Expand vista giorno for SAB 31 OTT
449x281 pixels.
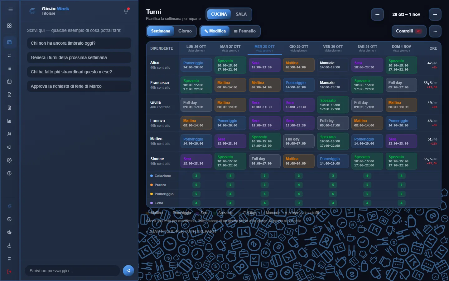(x=367, y=51)
